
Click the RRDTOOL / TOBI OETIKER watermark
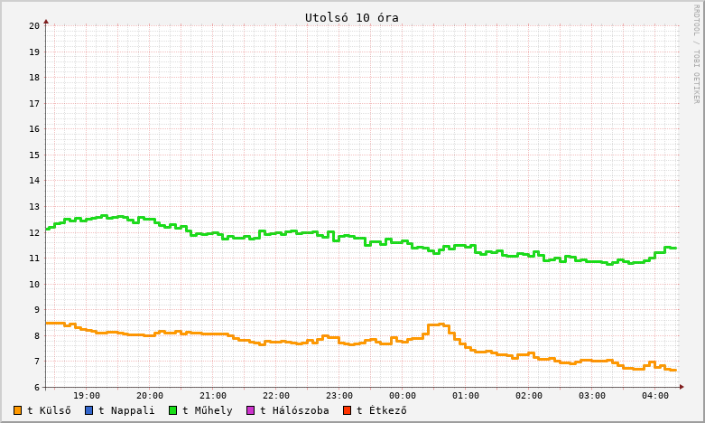click(696, 53)
